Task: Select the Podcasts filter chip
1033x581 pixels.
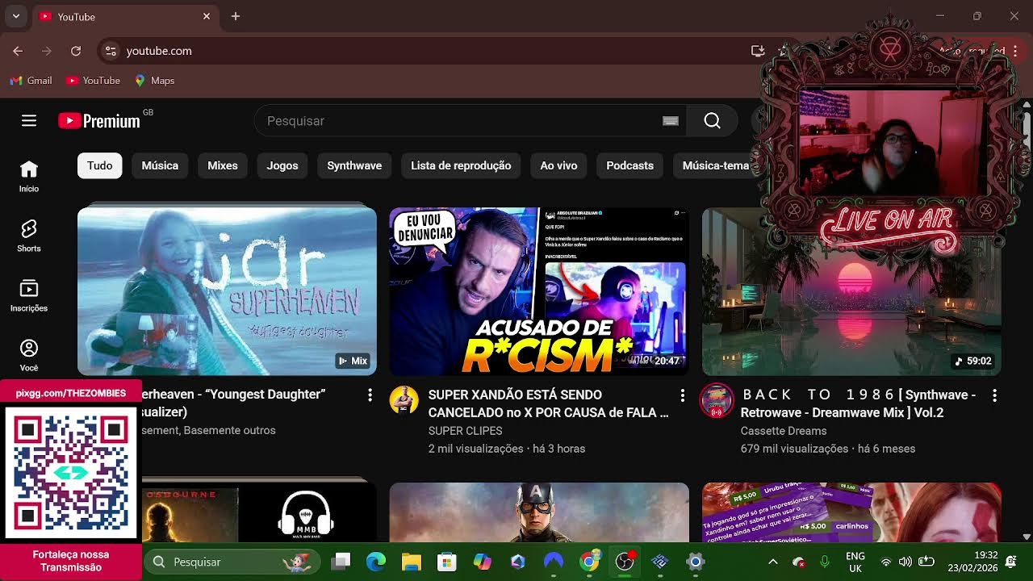Action: (629, 165)
